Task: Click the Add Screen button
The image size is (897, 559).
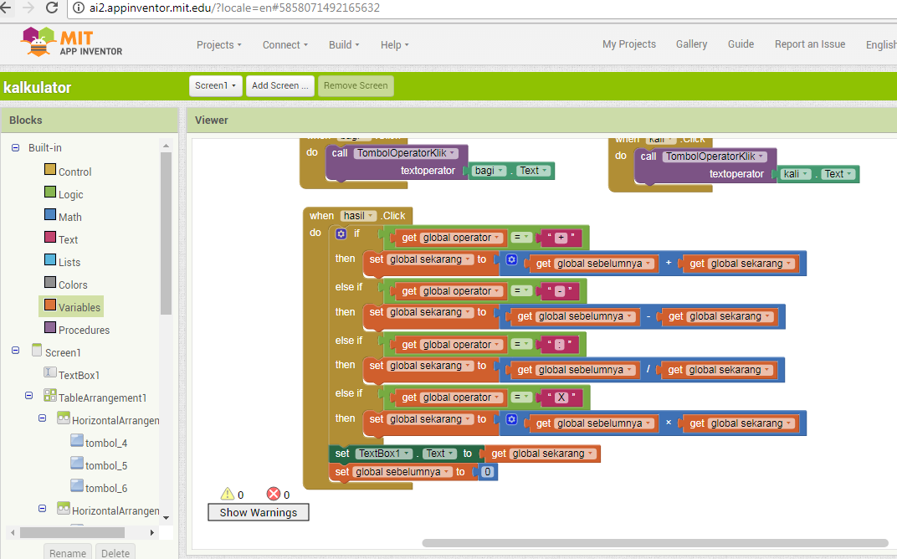Action: pyautogui.click(x=280, y=86)
